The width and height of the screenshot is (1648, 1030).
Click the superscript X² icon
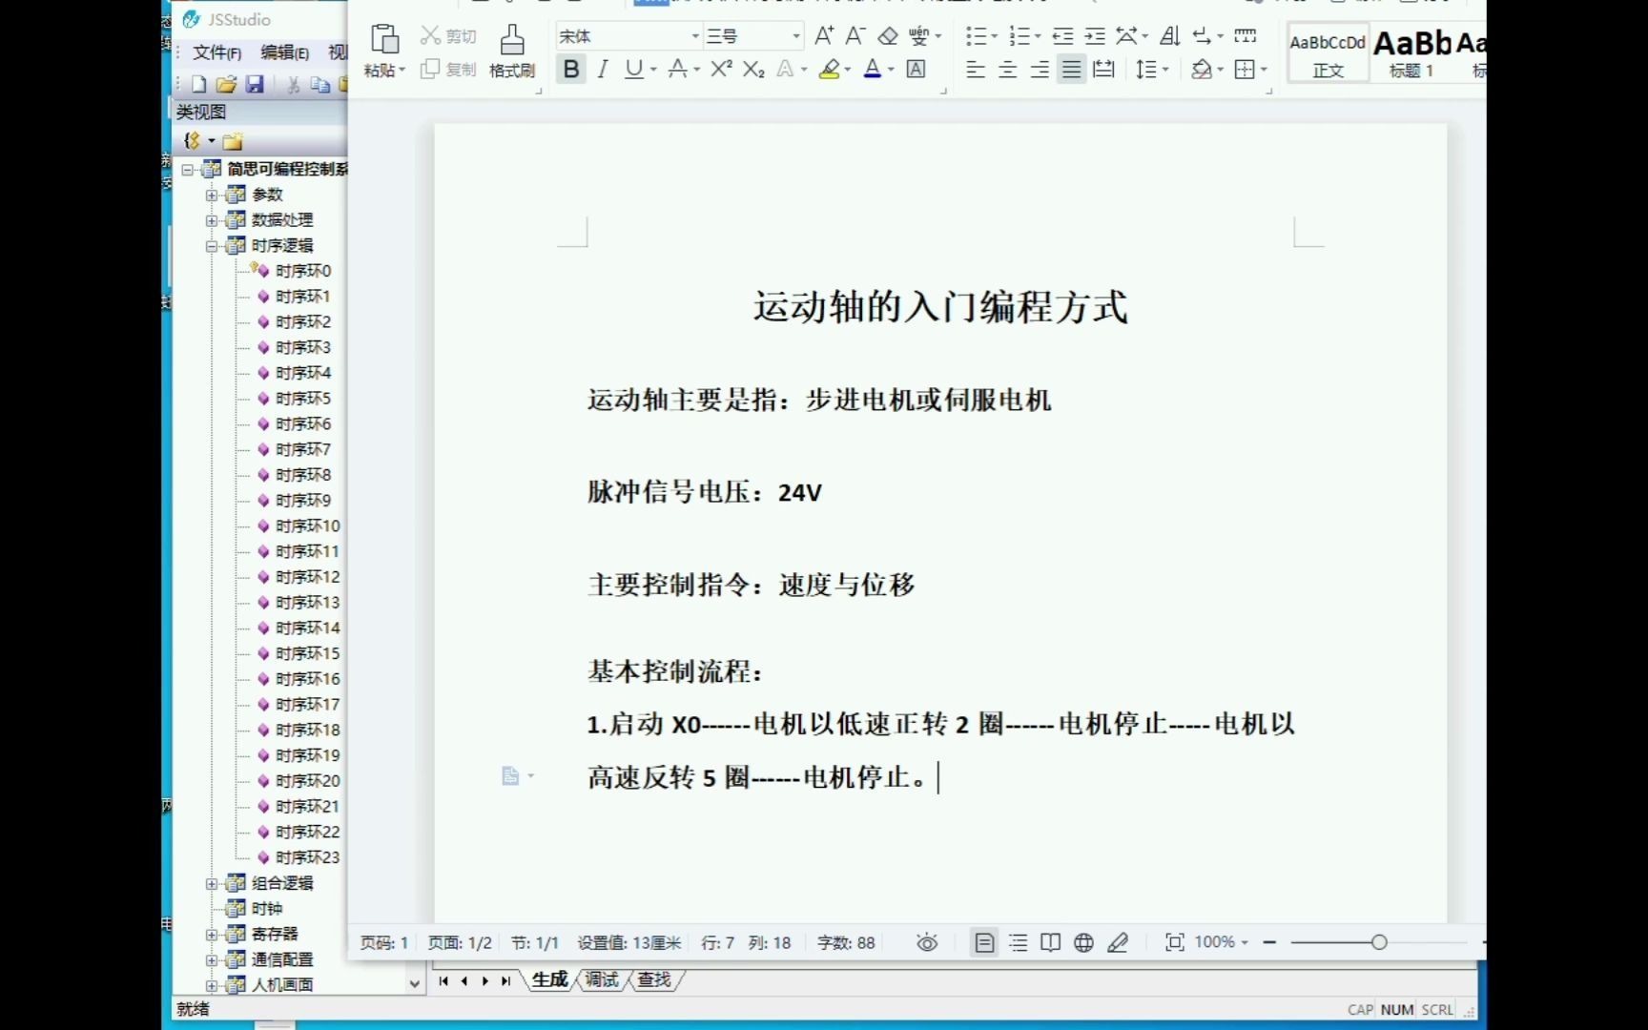click(x=719, y=69)
